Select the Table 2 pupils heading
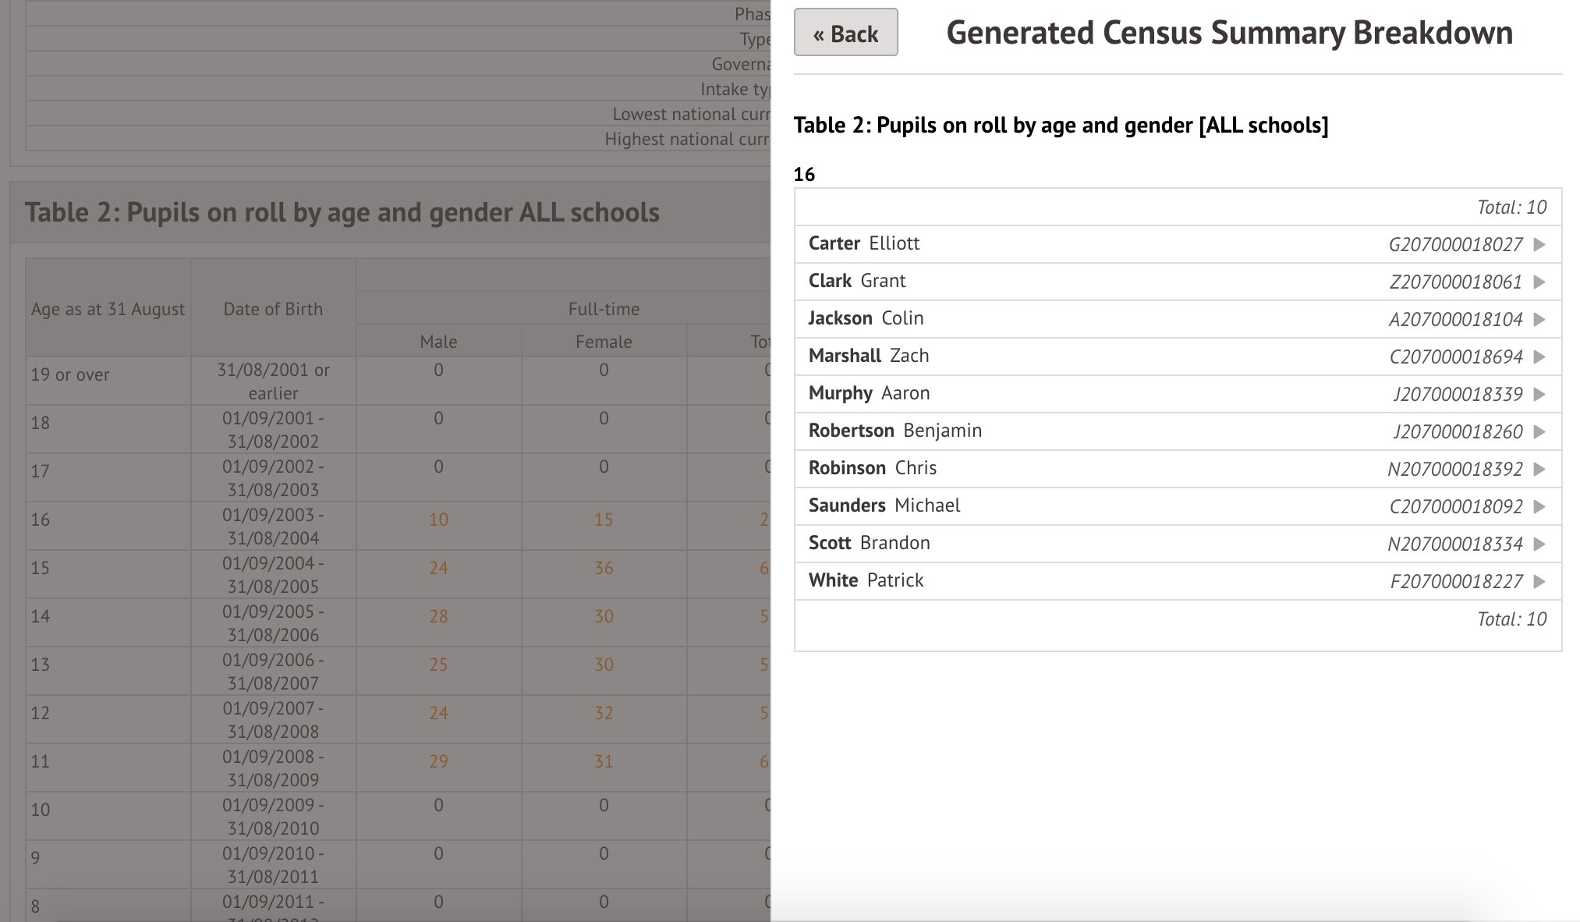 [x=1061, y=125]
